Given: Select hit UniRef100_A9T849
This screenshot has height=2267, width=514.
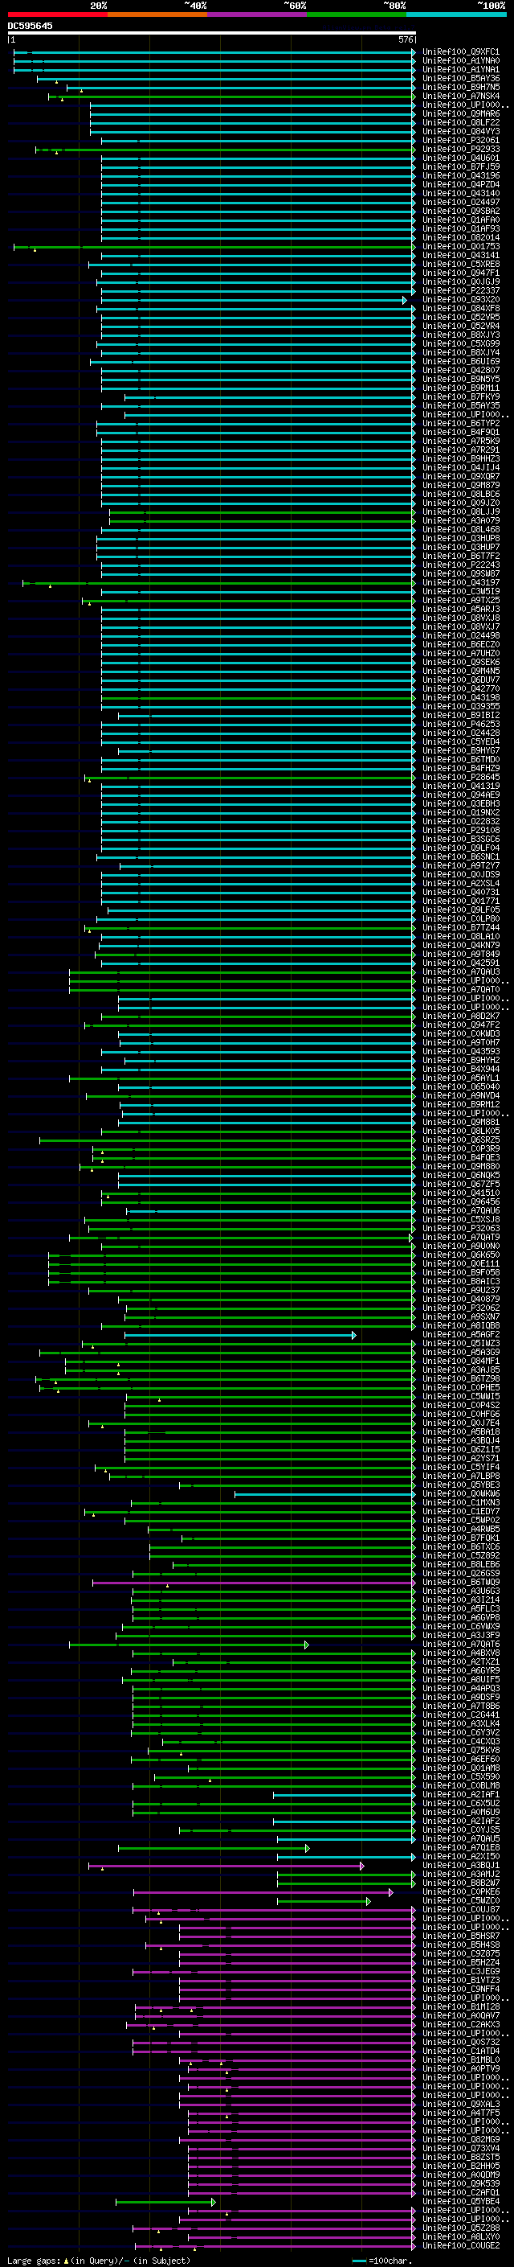Looking at the screenshot, I should click(x=461, y=954).
